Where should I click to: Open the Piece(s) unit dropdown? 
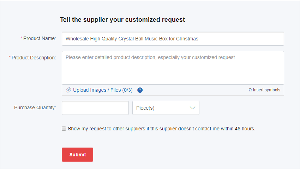coord(166,108)
